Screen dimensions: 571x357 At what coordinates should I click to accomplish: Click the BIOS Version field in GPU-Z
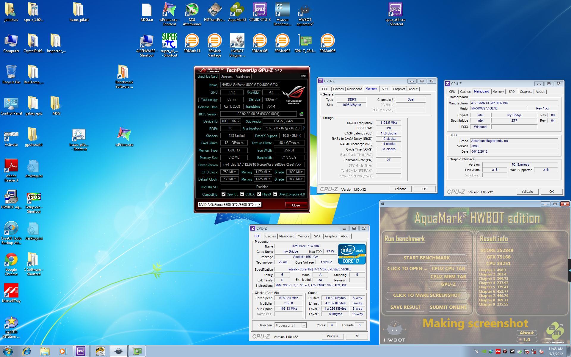(258, 114)
